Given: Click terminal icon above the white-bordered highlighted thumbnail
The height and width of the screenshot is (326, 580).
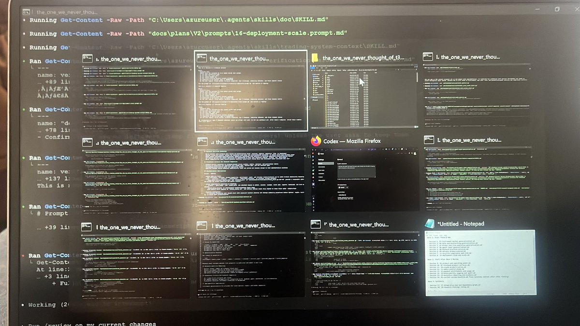Looking at the screenshot, I should pos(202,59).
